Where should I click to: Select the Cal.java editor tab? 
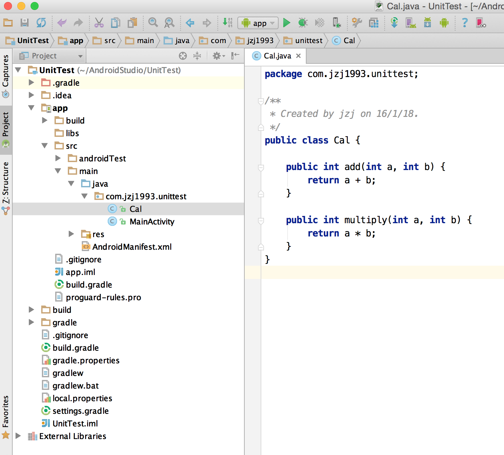click(277, 56)
